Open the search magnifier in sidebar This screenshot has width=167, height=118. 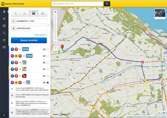point(4,33)
